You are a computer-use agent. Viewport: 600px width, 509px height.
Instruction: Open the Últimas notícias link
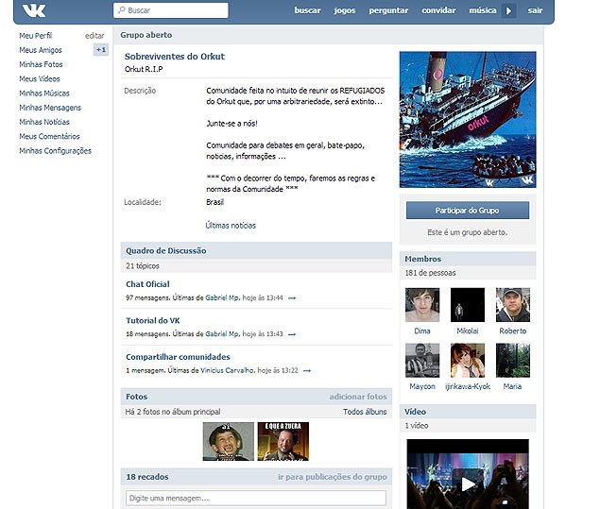(231, 226)
